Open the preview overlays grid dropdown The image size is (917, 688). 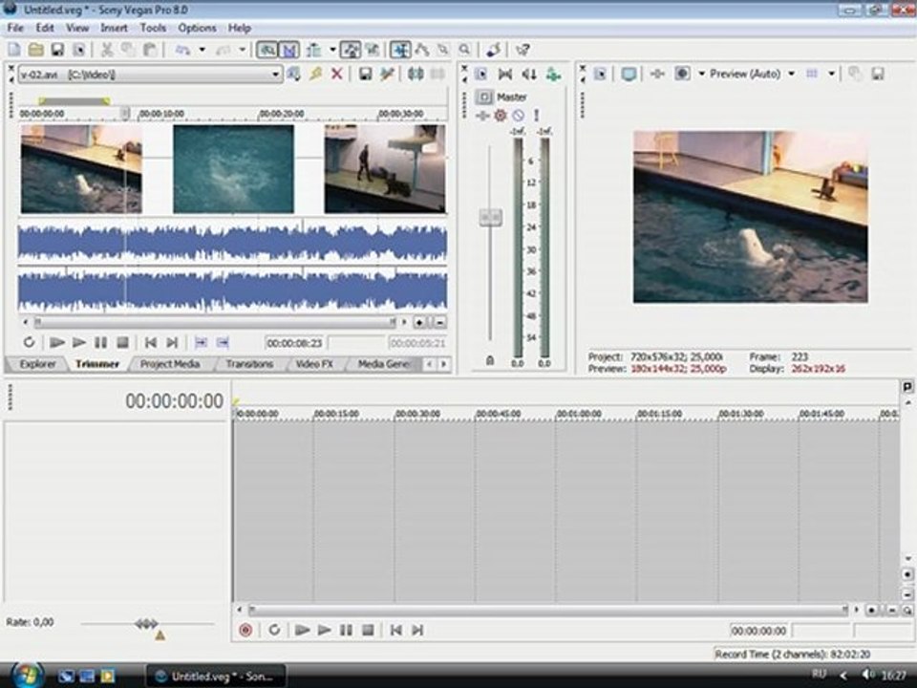tap(831, 74)
